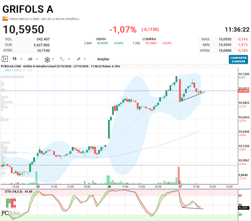Click the chart type area icon
The image size is (251, 221).
[30, 59]
